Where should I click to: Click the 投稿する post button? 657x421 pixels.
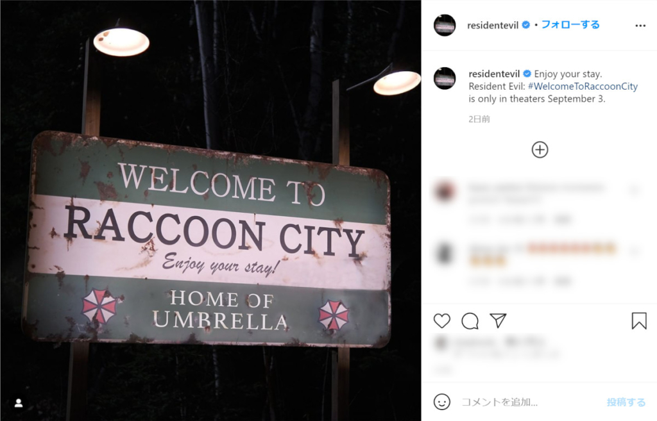626,402
